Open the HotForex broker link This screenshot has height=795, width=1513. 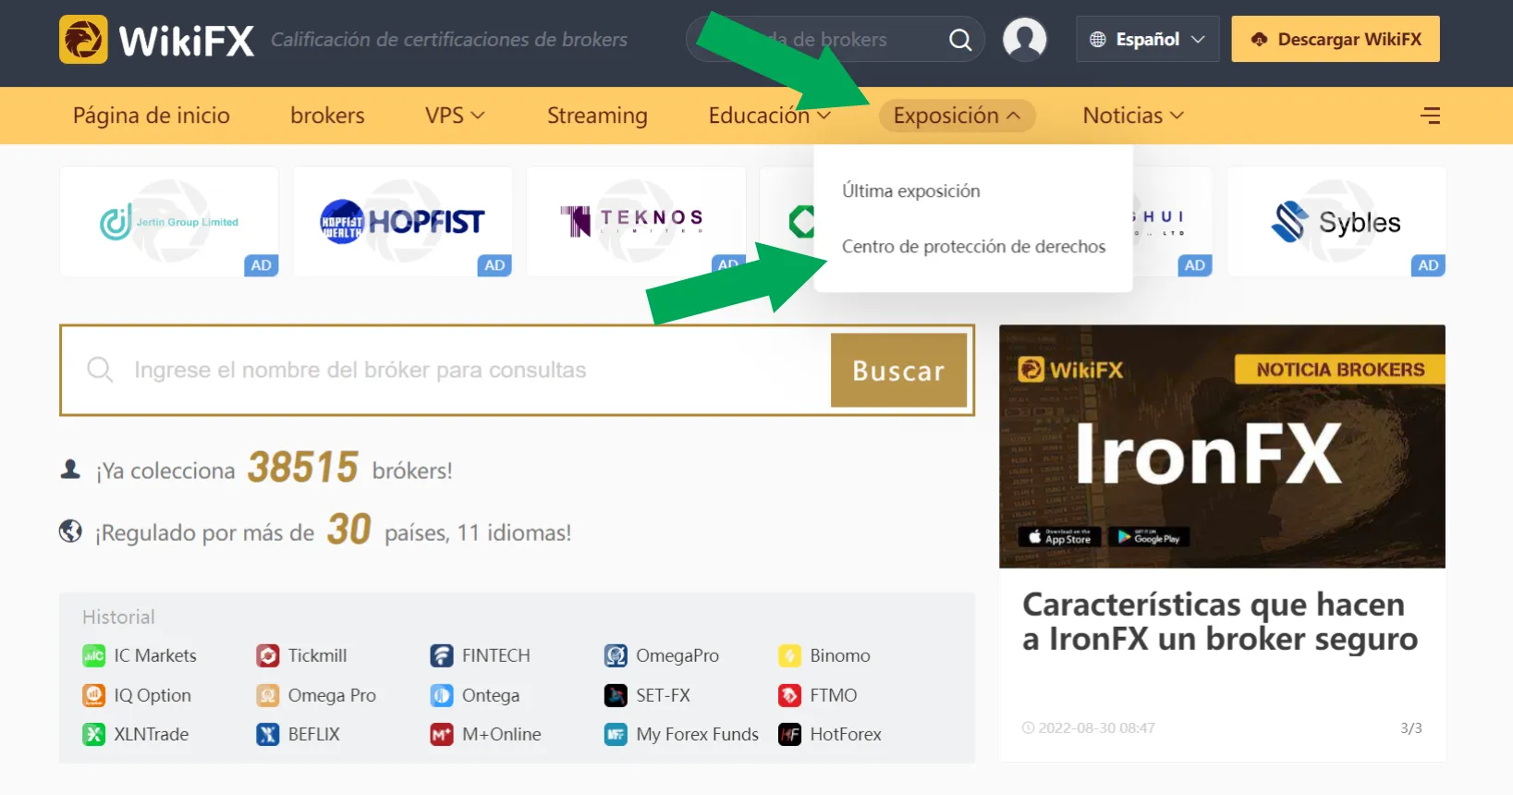(x=846, y=734)
